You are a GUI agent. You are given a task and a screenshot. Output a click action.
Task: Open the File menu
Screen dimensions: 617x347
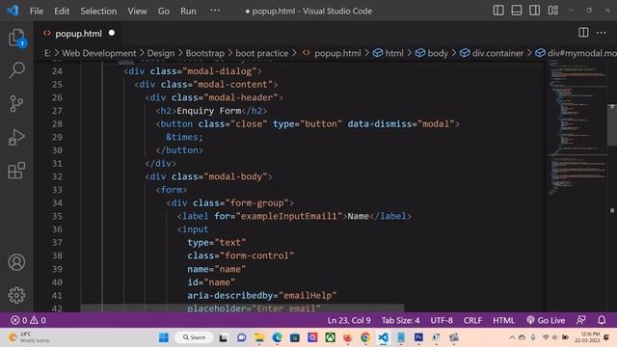[37, 11]
